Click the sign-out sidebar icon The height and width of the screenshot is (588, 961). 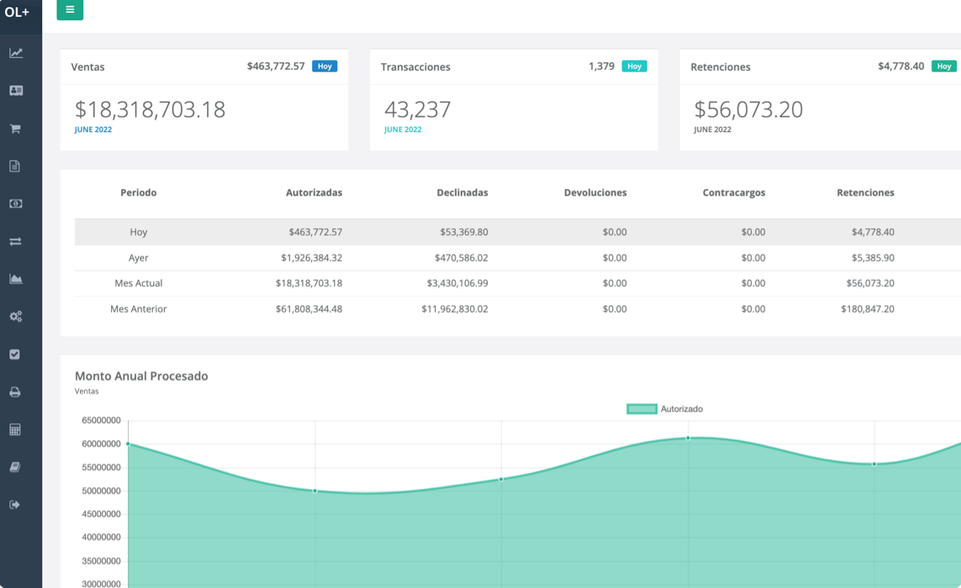15,505
